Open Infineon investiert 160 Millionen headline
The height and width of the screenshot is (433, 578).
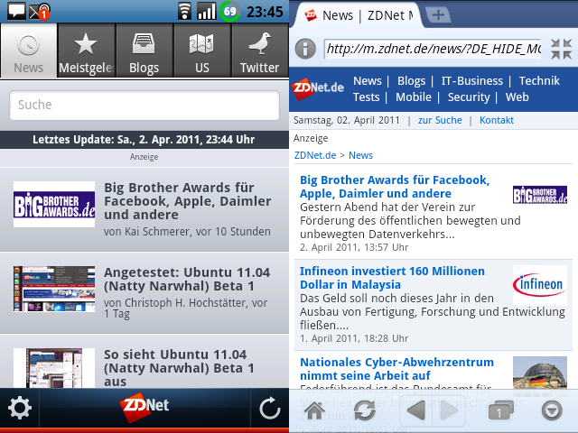pyautogui.click(x=392, y=278)
